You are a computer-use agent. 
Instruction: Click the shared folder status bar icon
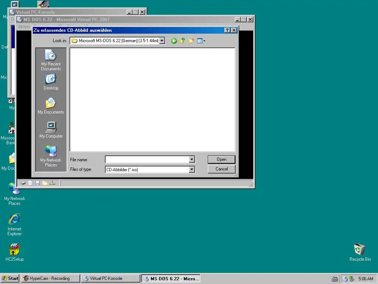coord(45,183)
